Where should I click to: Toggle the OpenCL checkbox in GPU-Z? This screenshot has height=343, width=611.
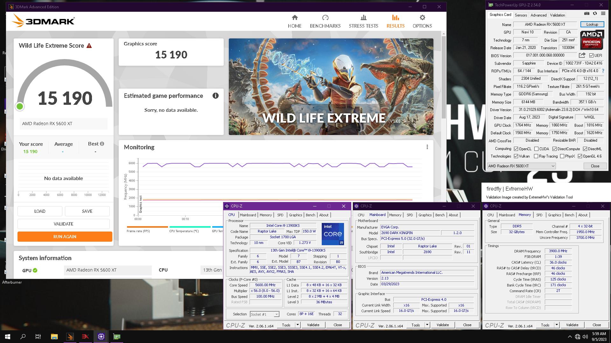tap(516, 149)
